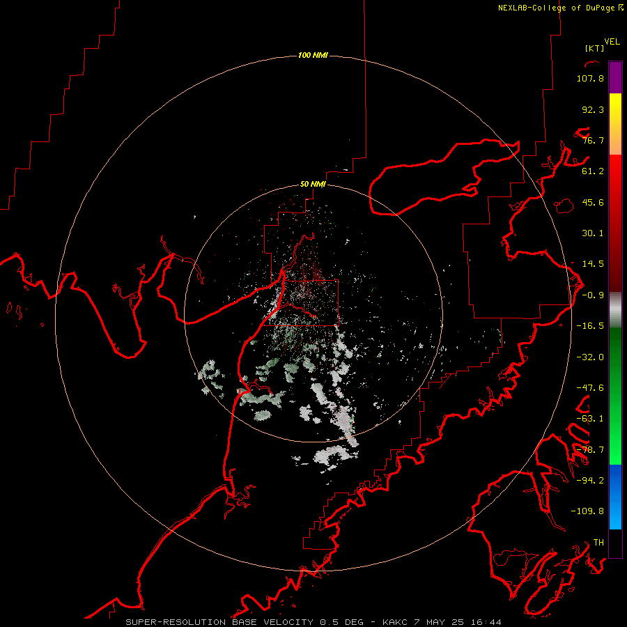
Task: Click the VEL legend title
Action: coord(612,42)
